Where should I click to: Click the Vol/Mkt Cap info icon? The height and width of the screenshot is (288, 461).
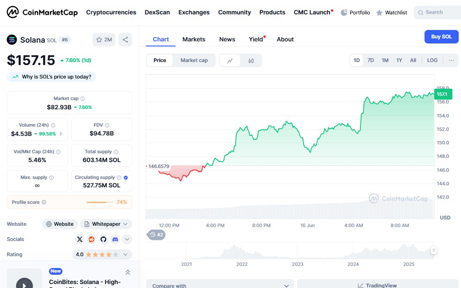pyautogui.click(x=58, y=152)
